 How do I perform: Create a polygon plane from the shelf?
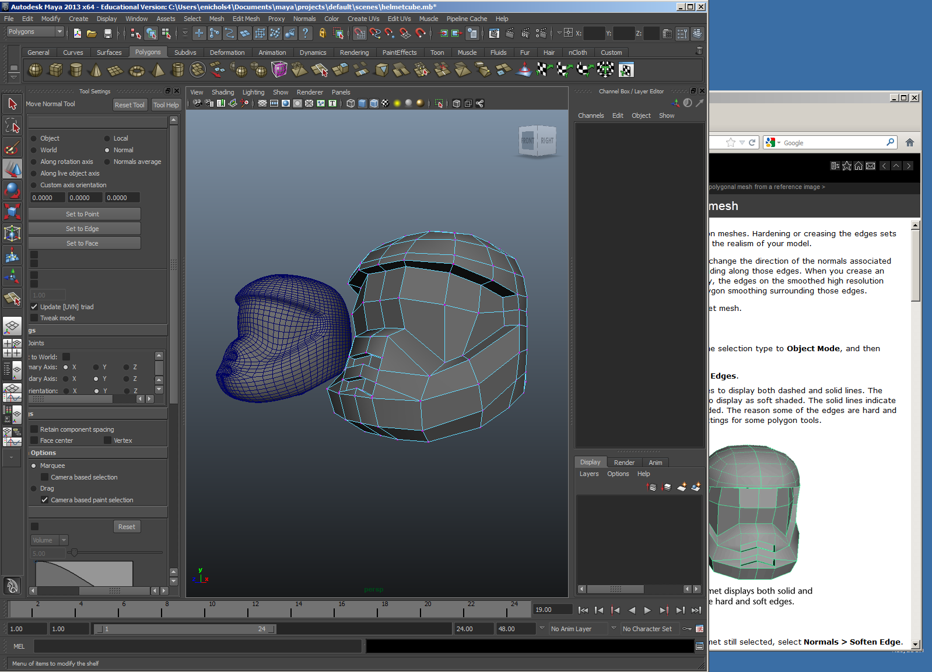(x=116, y=71)
